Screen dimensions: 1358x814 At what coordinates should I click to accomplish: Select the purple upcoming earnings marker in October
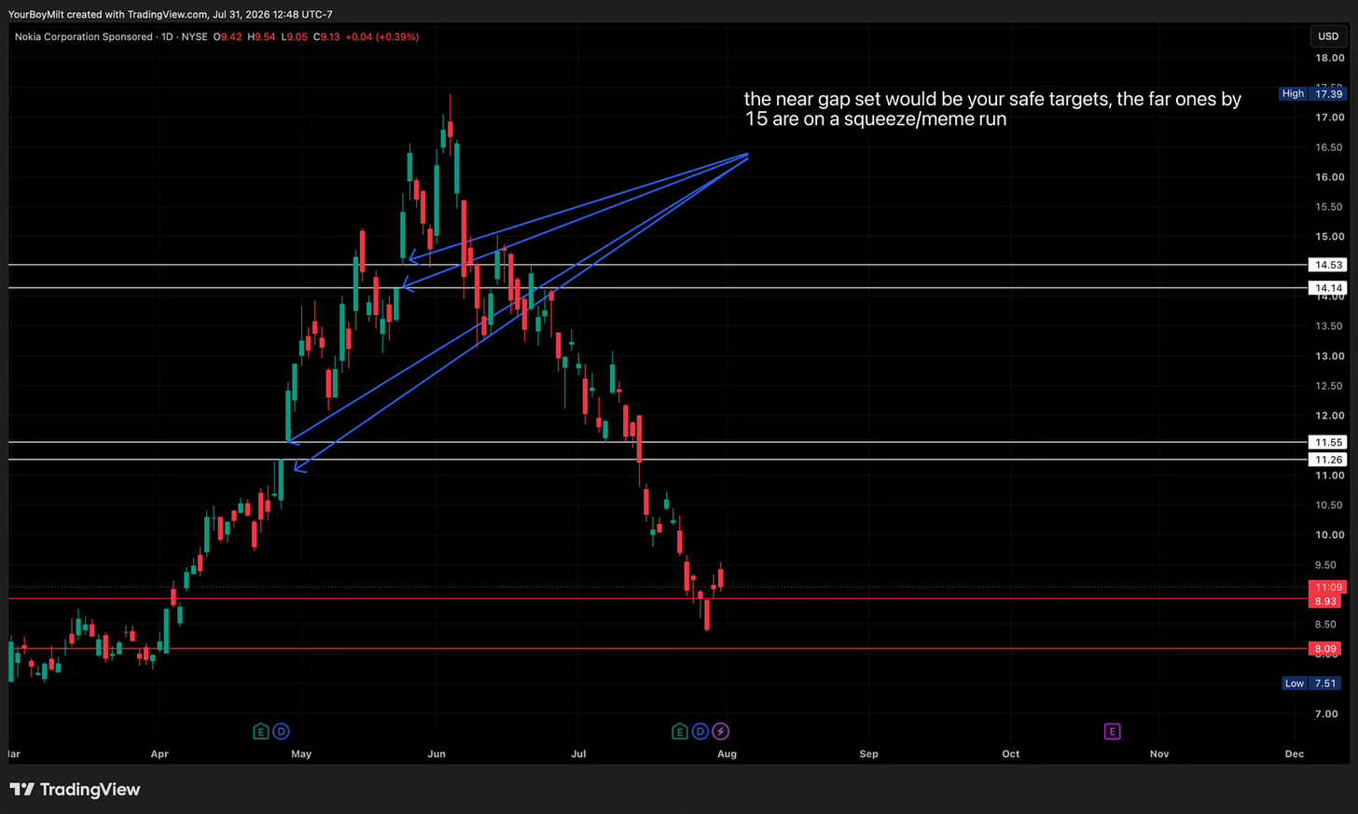pyautogui.click(x=1112, y=732)
